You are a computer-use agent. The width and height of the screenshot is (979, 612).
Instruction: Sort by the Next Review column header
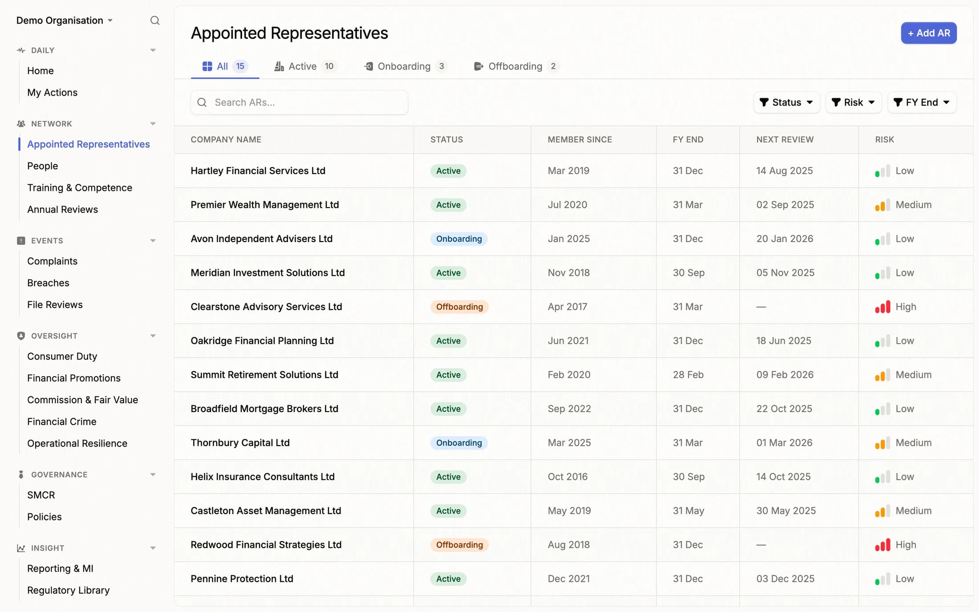[785, 140]
